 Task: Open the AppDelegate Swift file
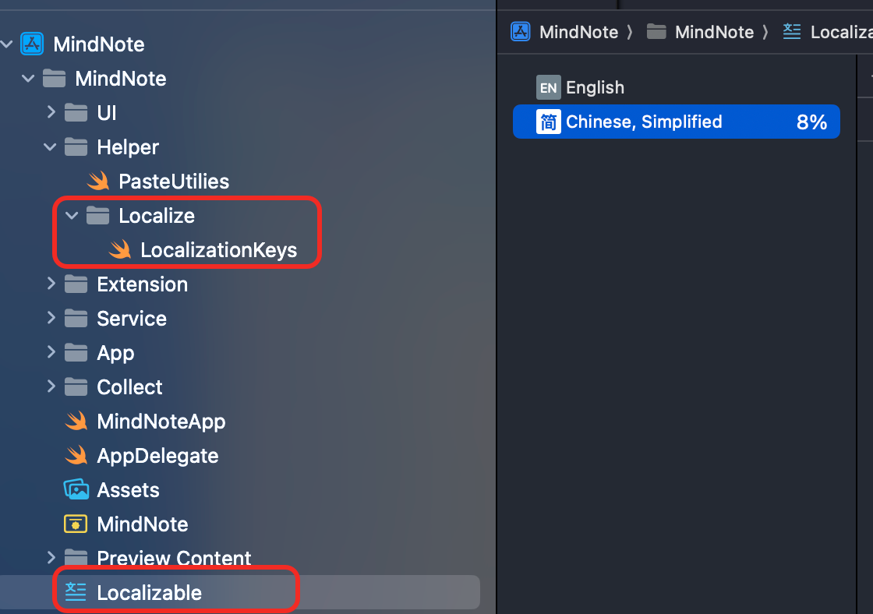(x=157, y=456)
